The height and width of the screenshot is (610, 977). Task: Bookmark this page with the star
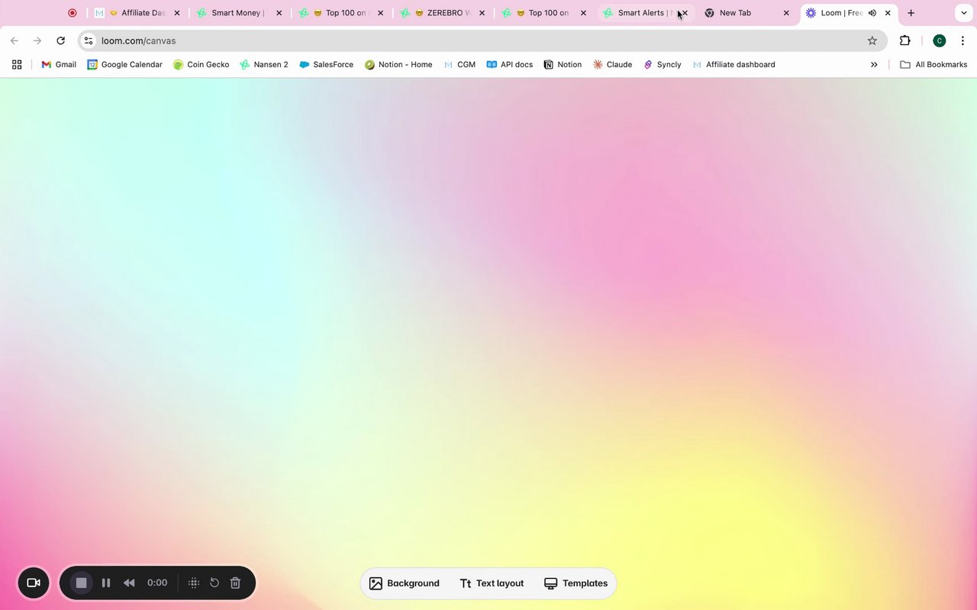tap(872, 40)
